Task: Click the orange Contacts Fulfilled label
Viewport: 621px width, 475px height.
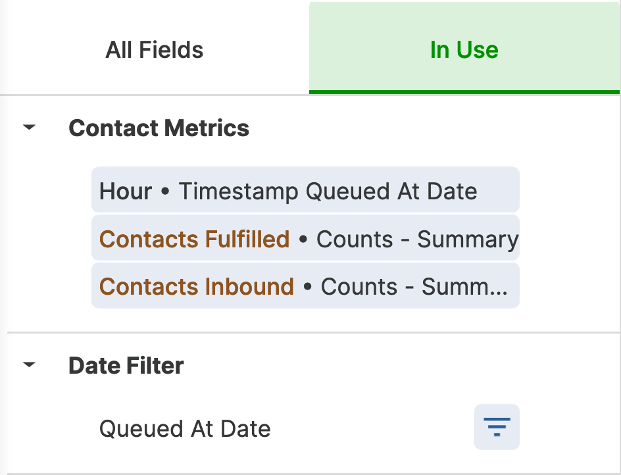Action: pyautogui.click(x=195, y=239)
